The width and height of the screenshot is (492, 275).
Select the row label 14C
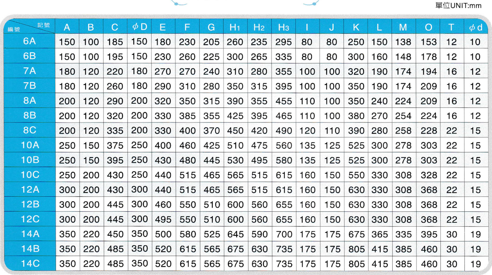pos(30,263)
